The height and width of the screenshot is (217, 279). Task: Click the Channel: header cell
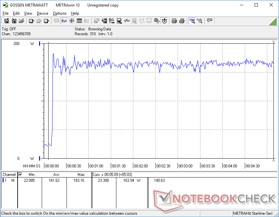(x=9, y=175)
